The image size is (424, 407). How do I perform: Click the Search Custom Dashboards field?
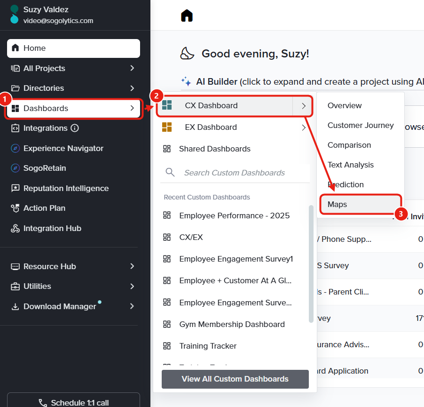click(x=235, y=173)
